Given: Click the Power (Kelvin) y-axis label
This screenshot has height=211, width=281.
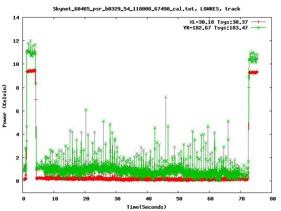Looking at the screenshot, I should coord(4,106).
